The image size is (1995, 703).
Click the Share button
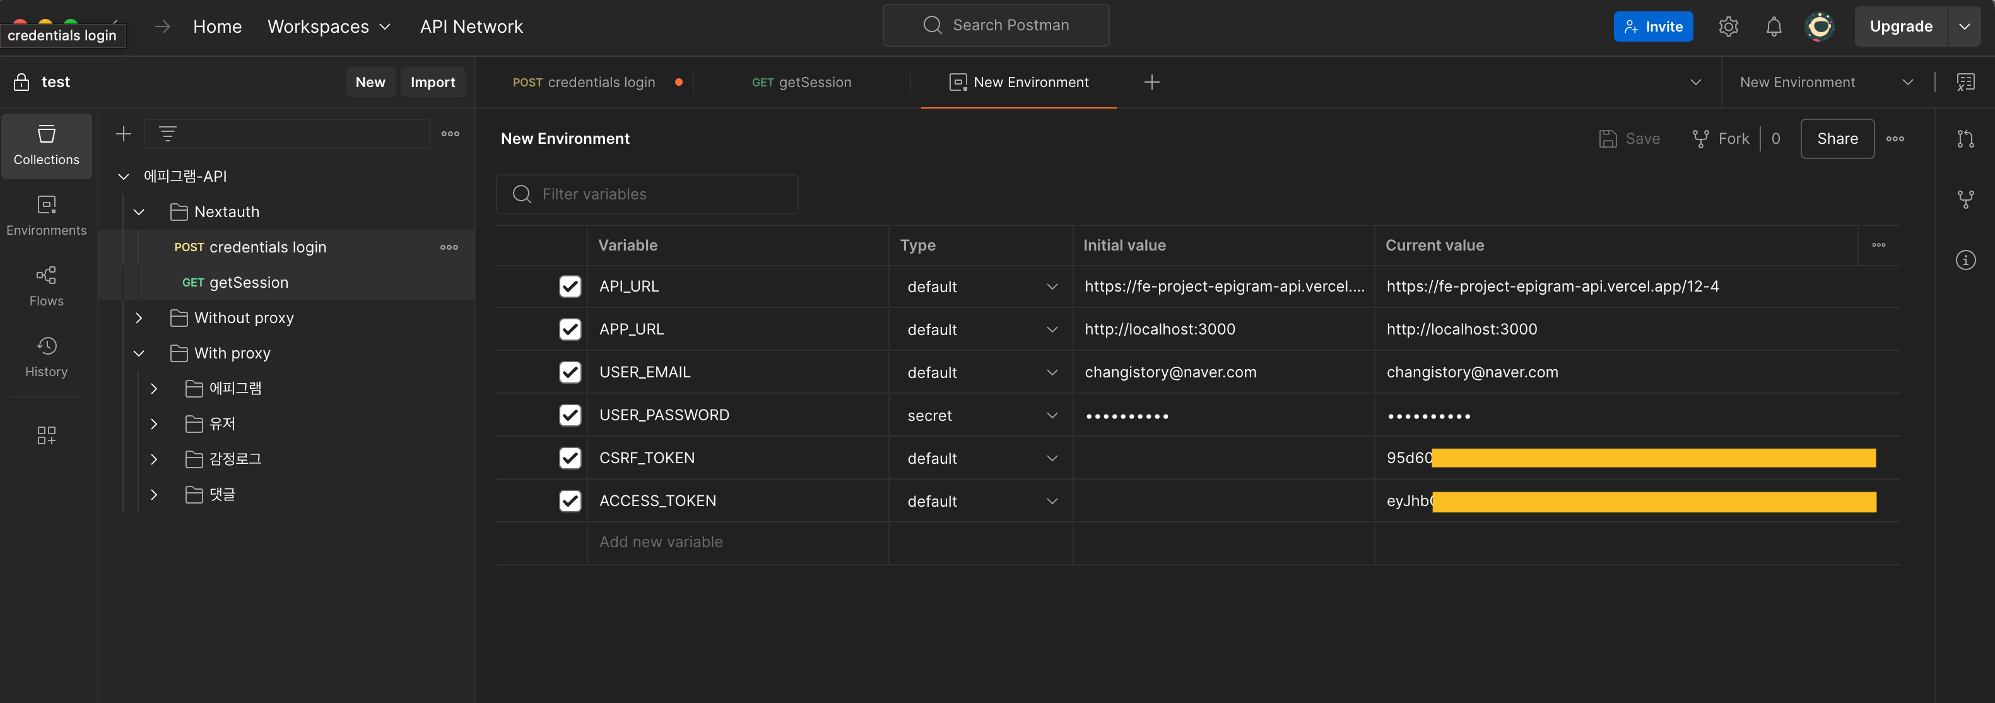pos(1836,139)
